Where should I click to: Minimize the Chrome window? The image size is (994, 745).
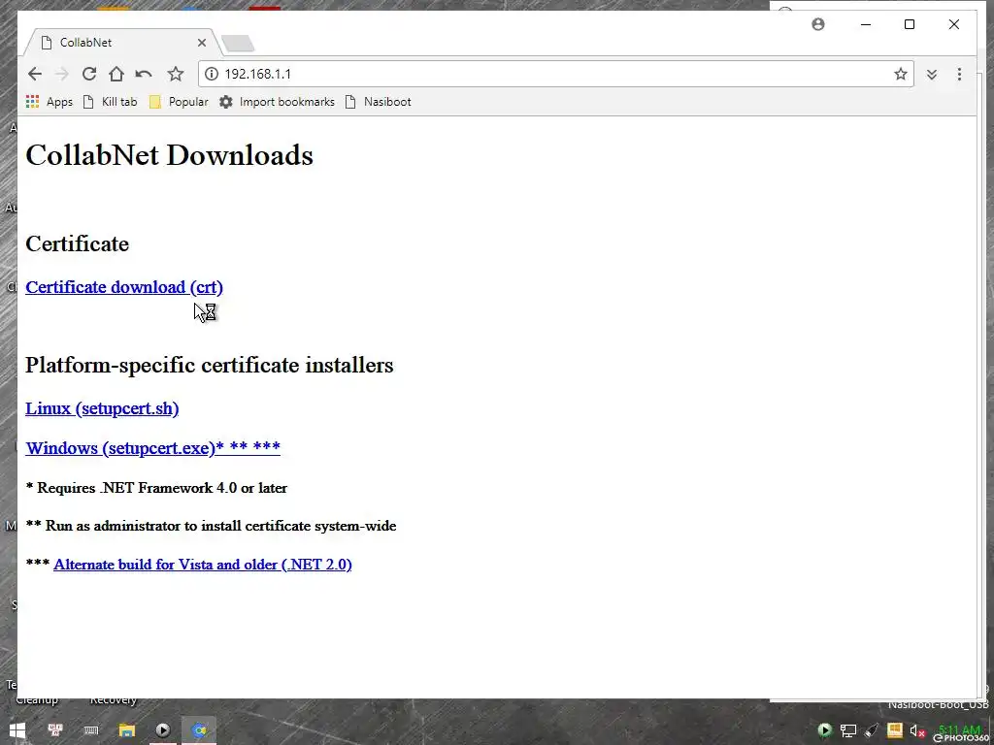(x=866, y=24)
